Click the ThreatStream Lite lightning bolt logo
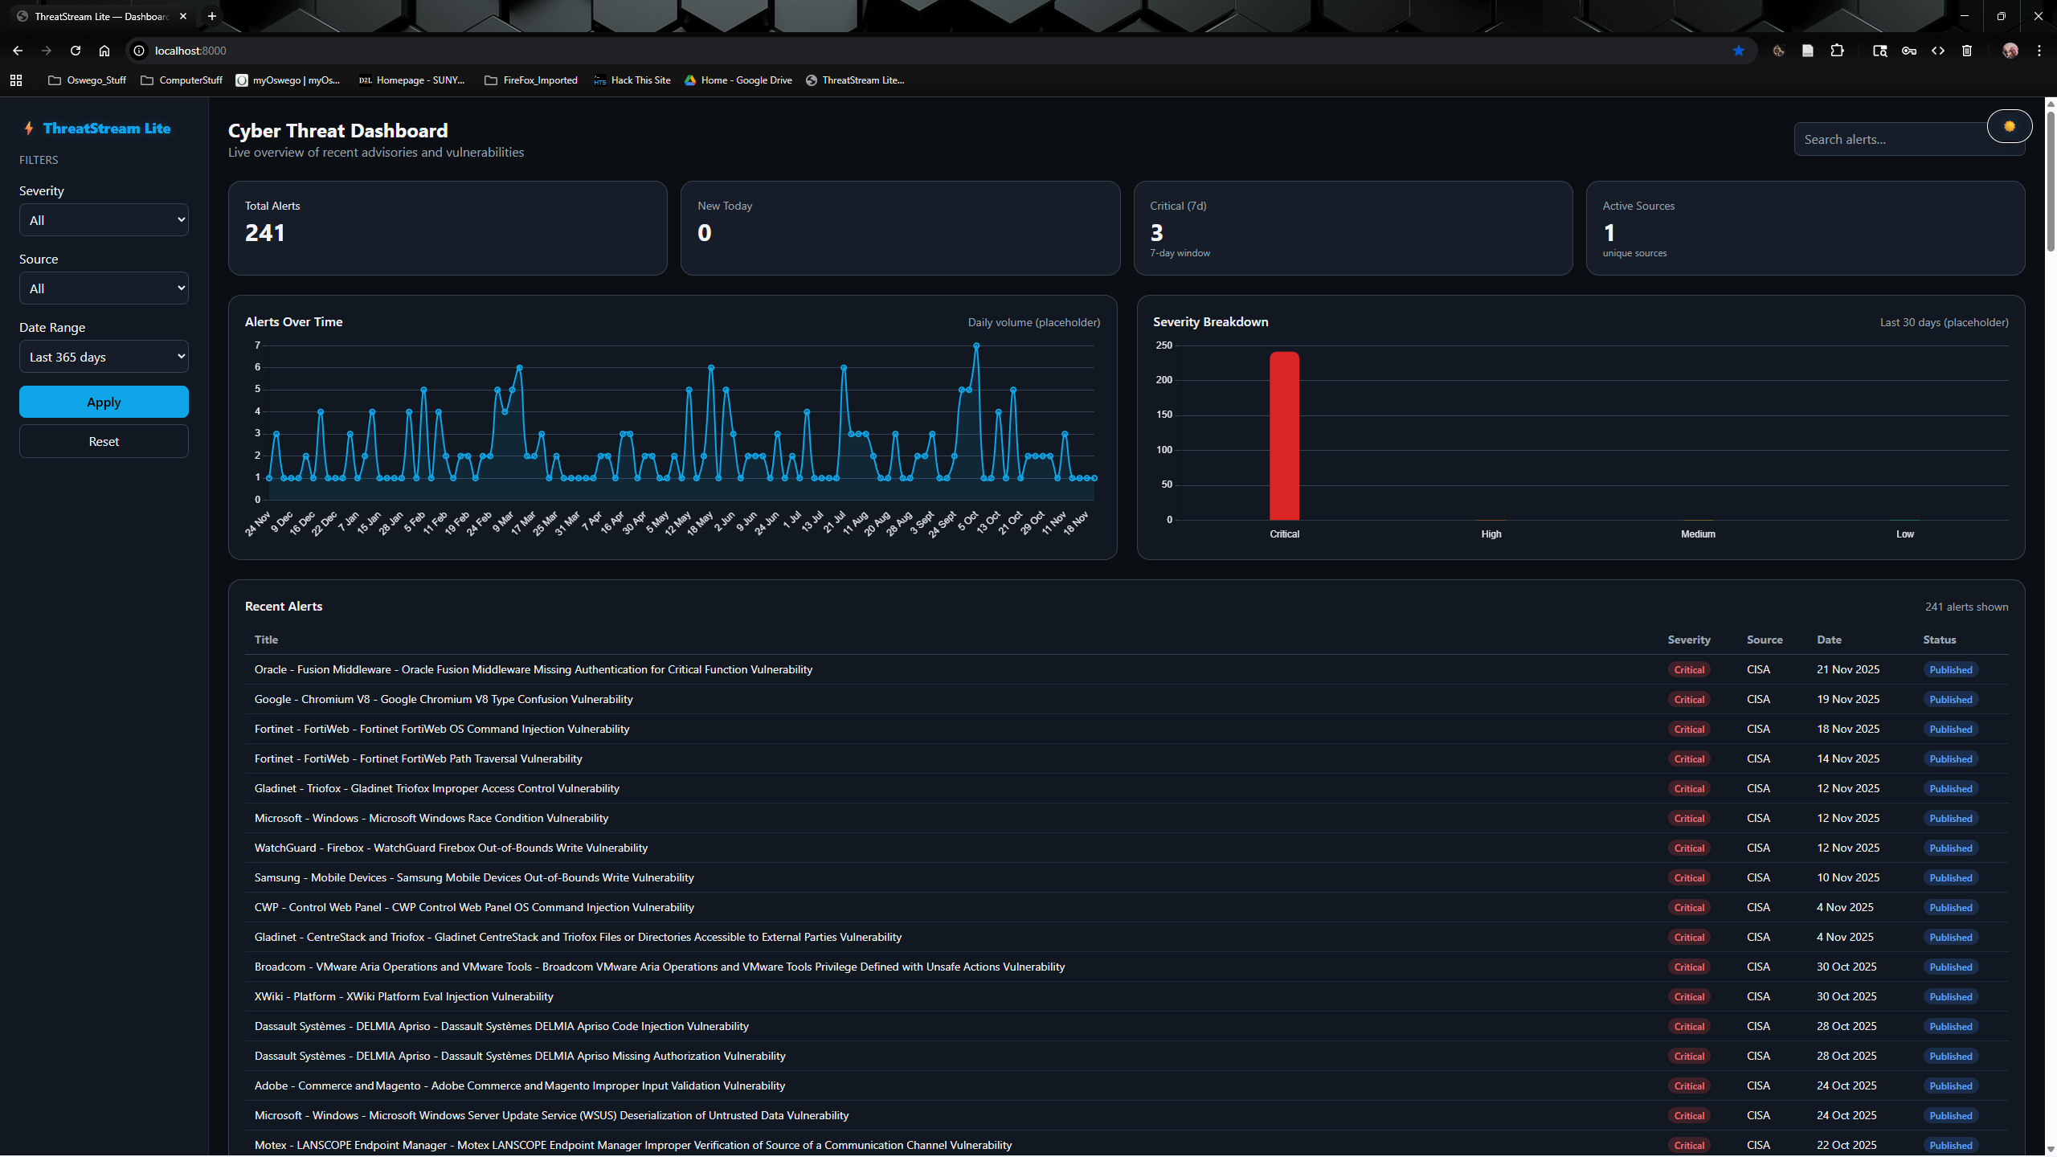Image resolution: width=2057 pixels, height=1157 pixels. [x=28, y=128]
